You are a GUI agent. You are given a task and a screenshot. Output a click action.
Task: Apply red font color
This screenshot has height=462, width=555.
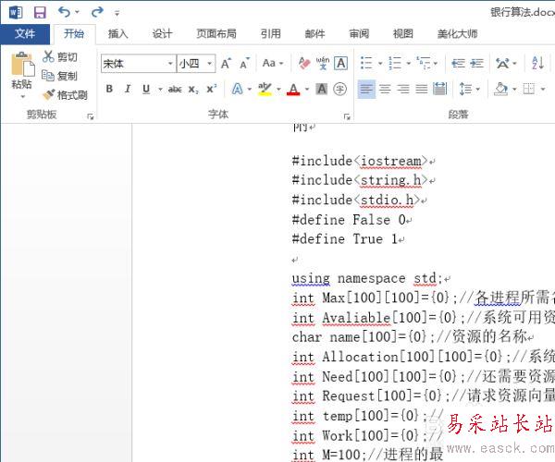point(293,89)
